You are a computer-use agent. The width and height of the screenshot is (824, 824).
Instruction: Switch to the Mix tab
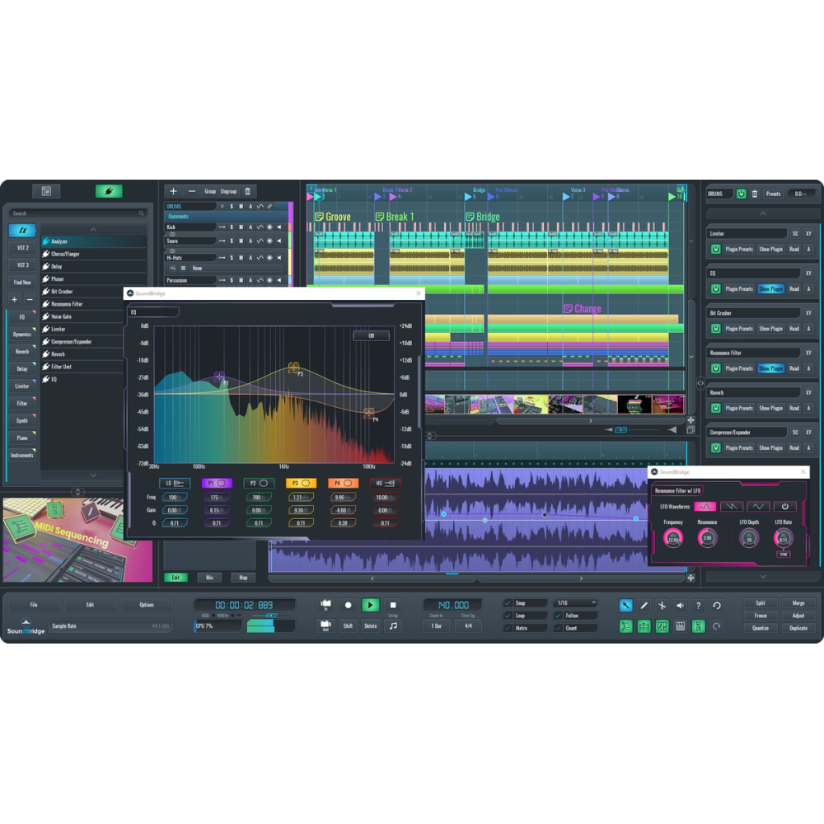click(x=210, y=577)
